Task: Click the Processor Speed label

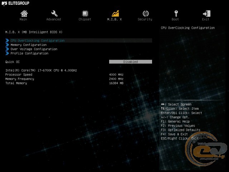Action: (x=19, y=75)
